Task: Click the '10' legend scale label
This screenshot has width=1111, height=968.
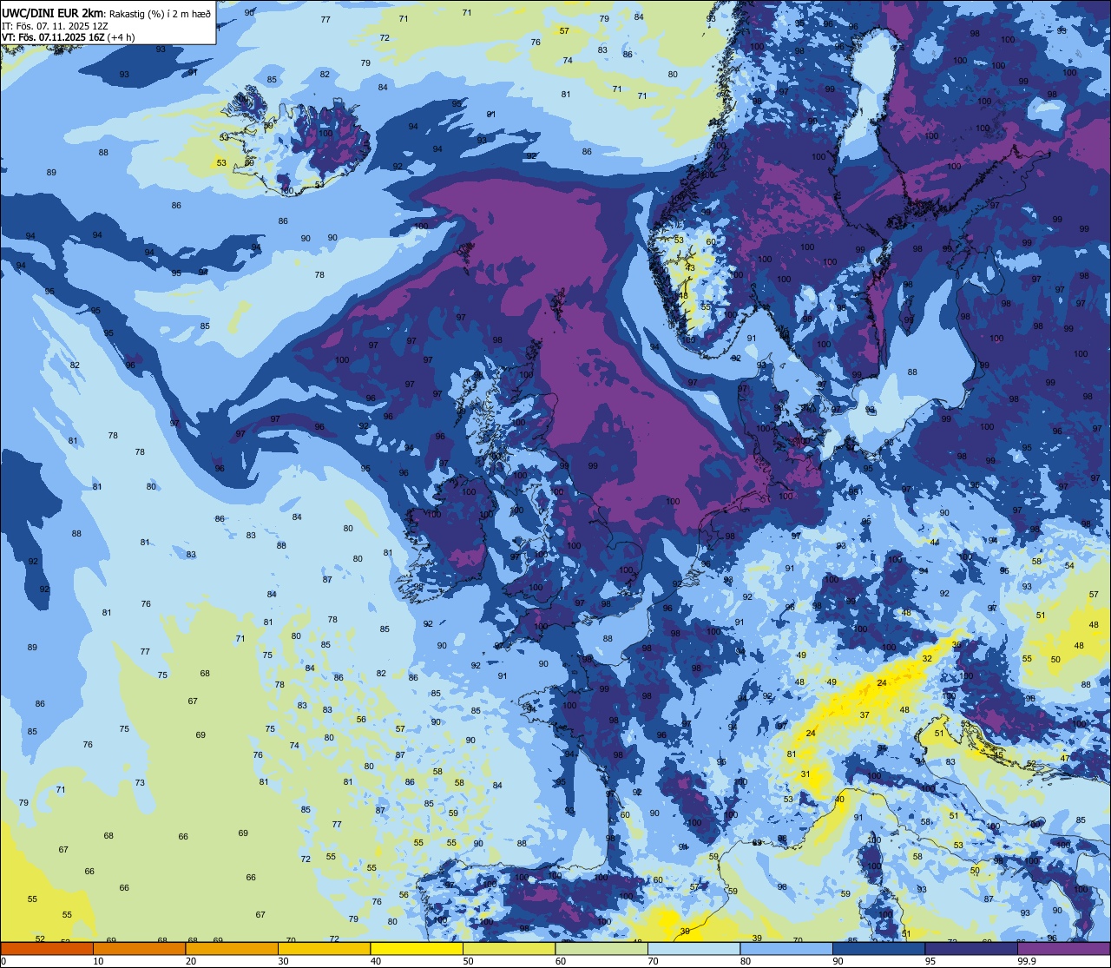Action: (x=99, y=961)
